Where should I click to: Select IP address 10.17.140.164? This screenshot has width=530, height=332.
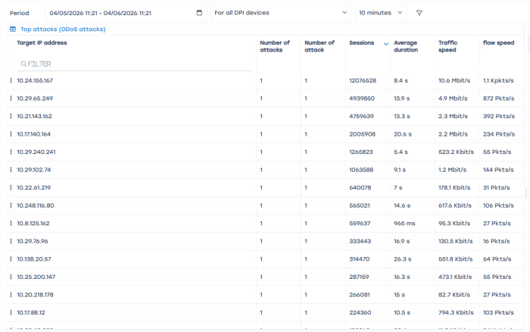coord(34,134)
